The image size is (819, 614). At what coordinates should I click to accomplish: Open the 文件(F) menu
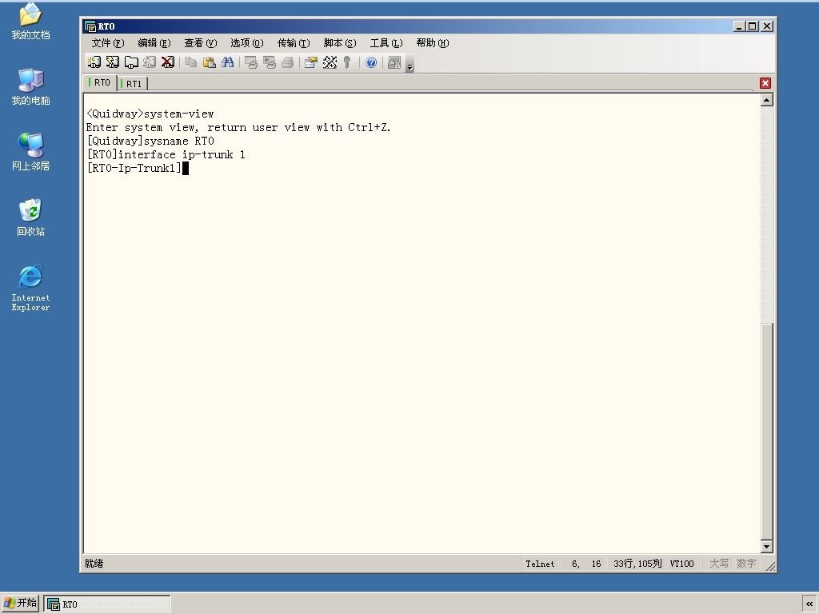tap(108, 43)
